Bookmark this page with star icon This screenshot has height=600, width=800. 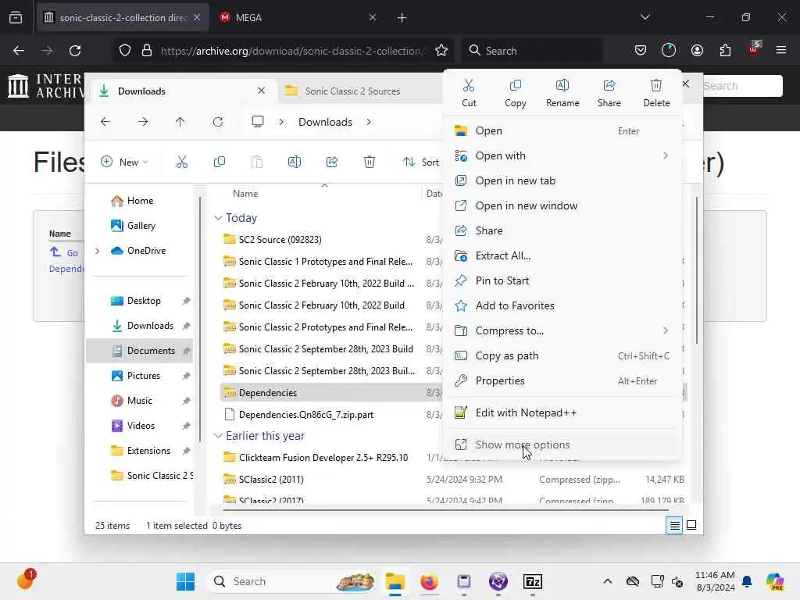tap(441, 51)
